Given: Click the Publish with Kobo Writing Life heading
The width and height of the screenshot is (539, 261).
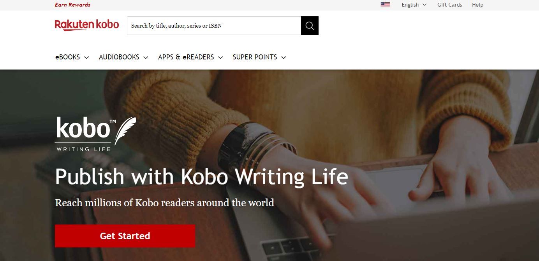Looking at the screenshot, I should 201,177.
